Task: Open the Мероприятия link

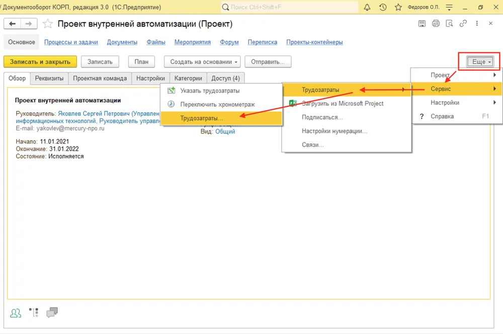Action: (193, 42)
